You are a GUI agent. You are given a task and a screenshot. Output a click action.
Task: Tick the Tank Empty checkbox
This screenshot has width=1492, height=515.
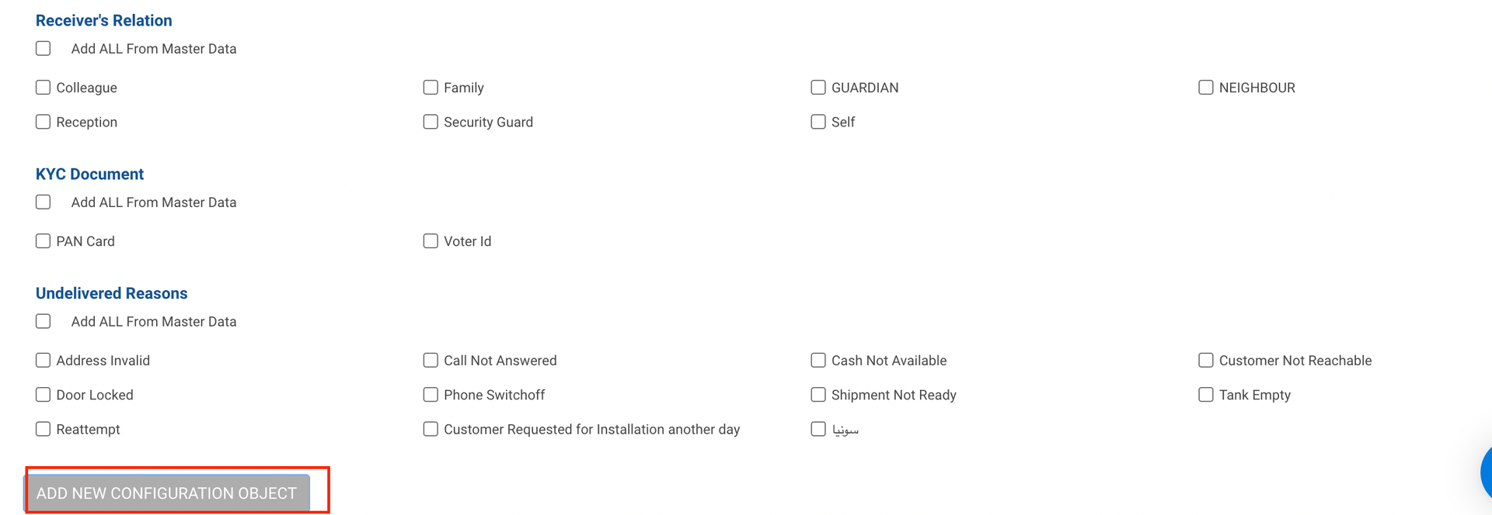1206,395
